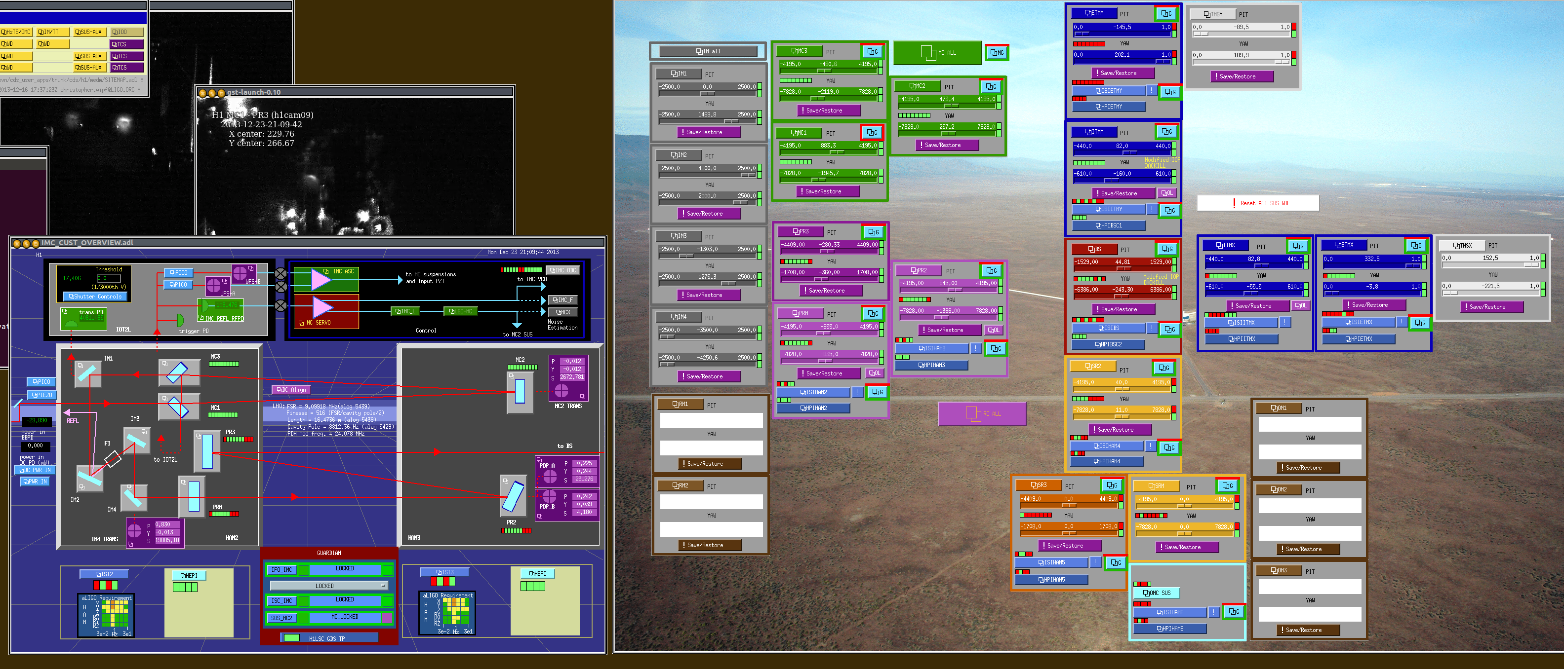Viewport: 1564px width, 669px height.
Task: Open the trans PD detector icon
Action: tap(71, 325)
